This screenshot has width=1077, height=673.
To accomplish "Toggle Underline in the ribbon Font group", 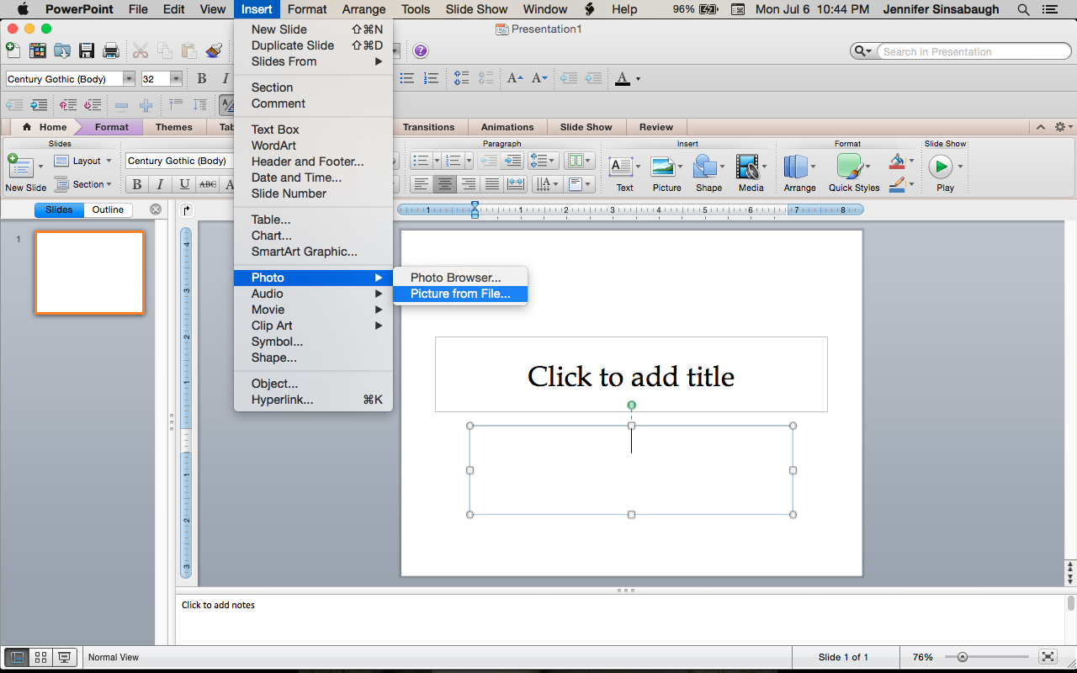I will coord(183,184).
